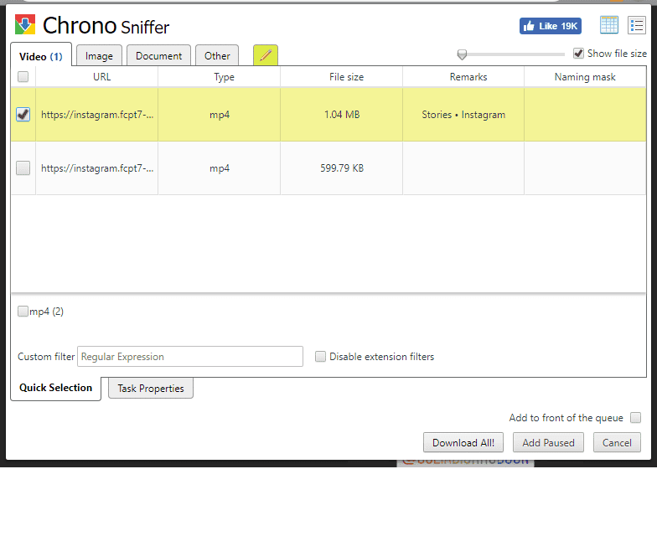Enable Add to front of the queue
This screenshot has width=657, height=536.
(635, 418)
